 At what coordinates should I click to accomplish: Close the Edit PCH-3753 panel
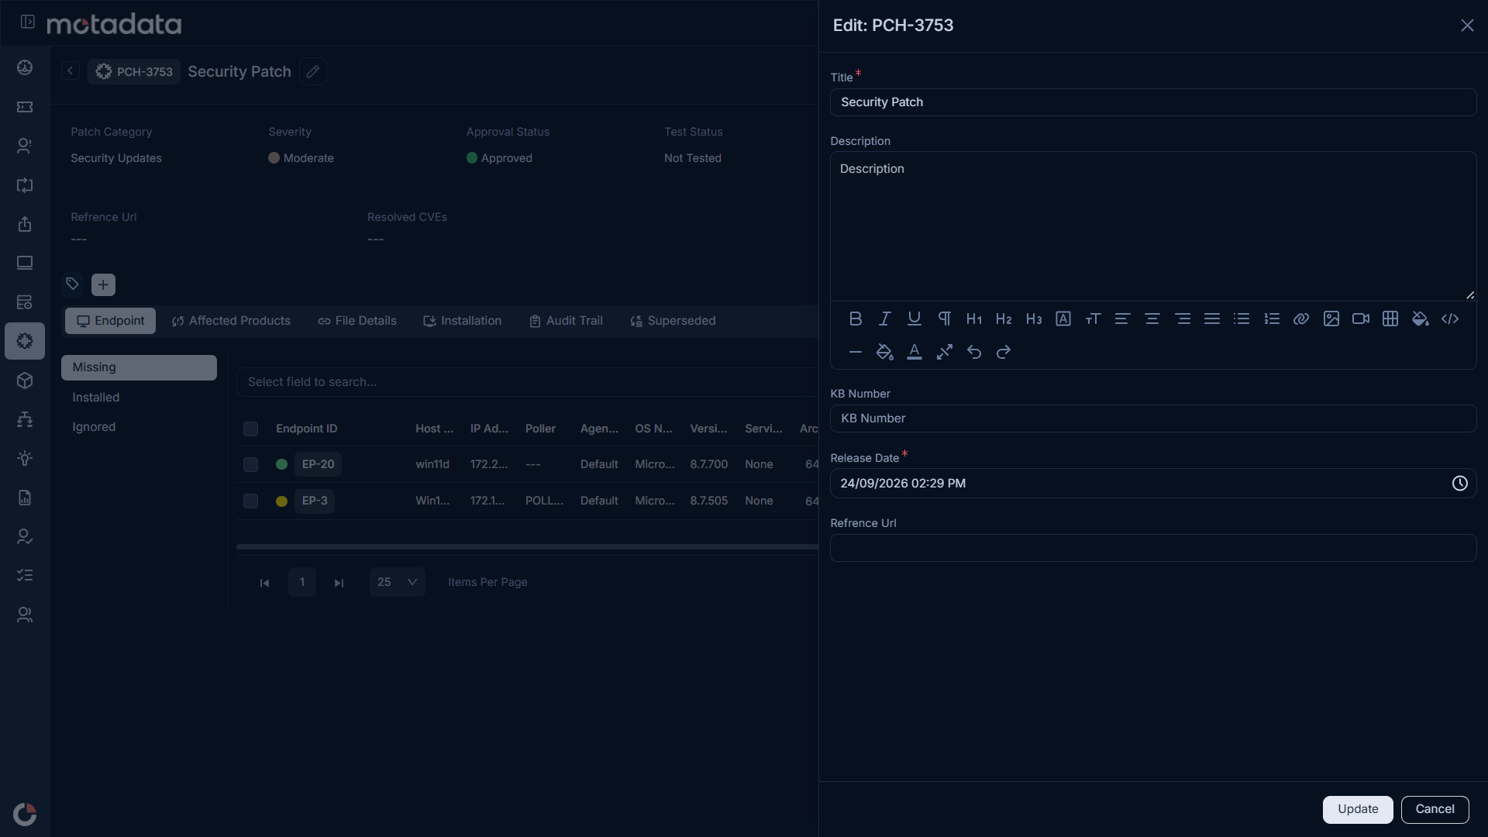1467,26
